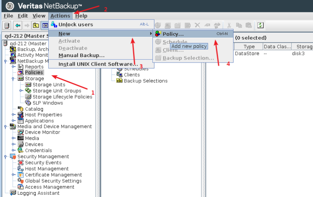Collapse the Storage node toggle
Viewport: 313px width, 197px height.
tap(13, 79)
